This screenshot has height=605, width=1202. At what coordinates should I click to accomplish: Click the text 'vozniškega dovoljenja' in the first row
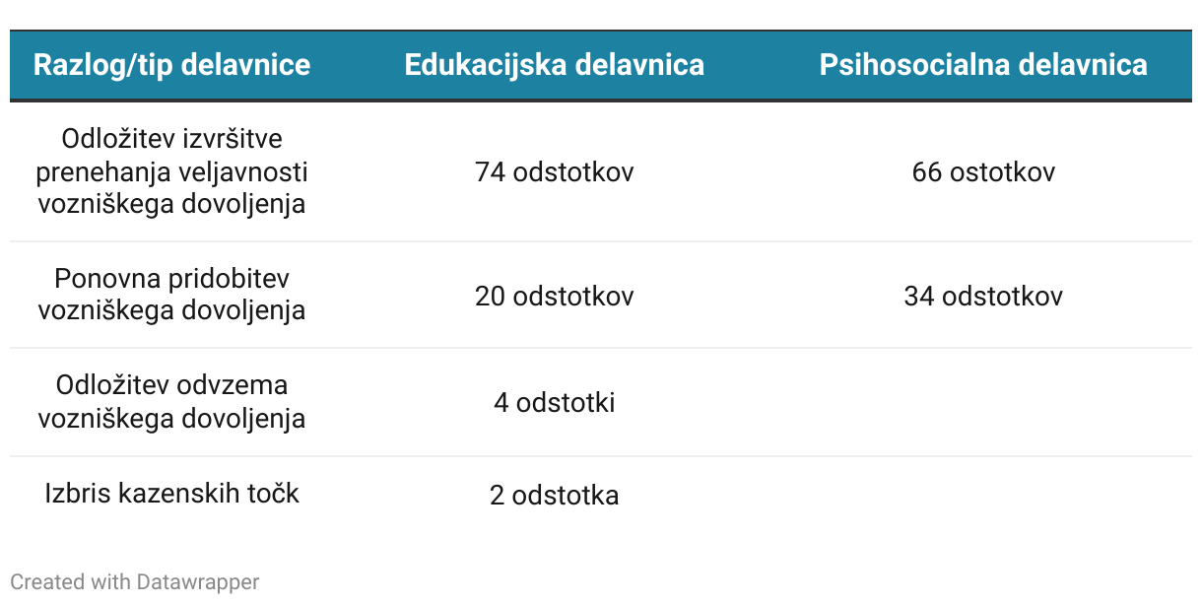point(171,204)
